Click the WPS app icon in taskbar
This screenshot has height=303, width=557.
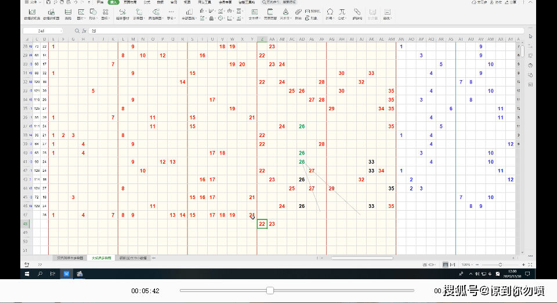[66, 273]
